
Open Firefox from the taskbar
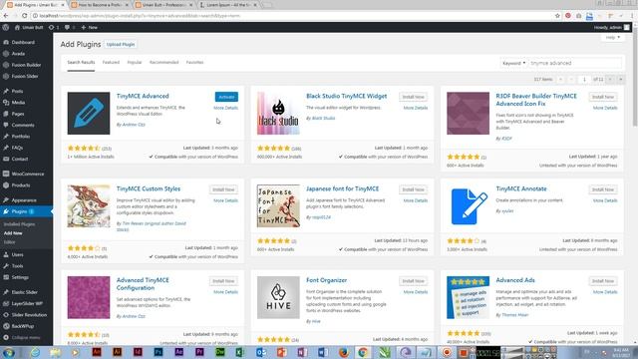(x=343, y=352)
